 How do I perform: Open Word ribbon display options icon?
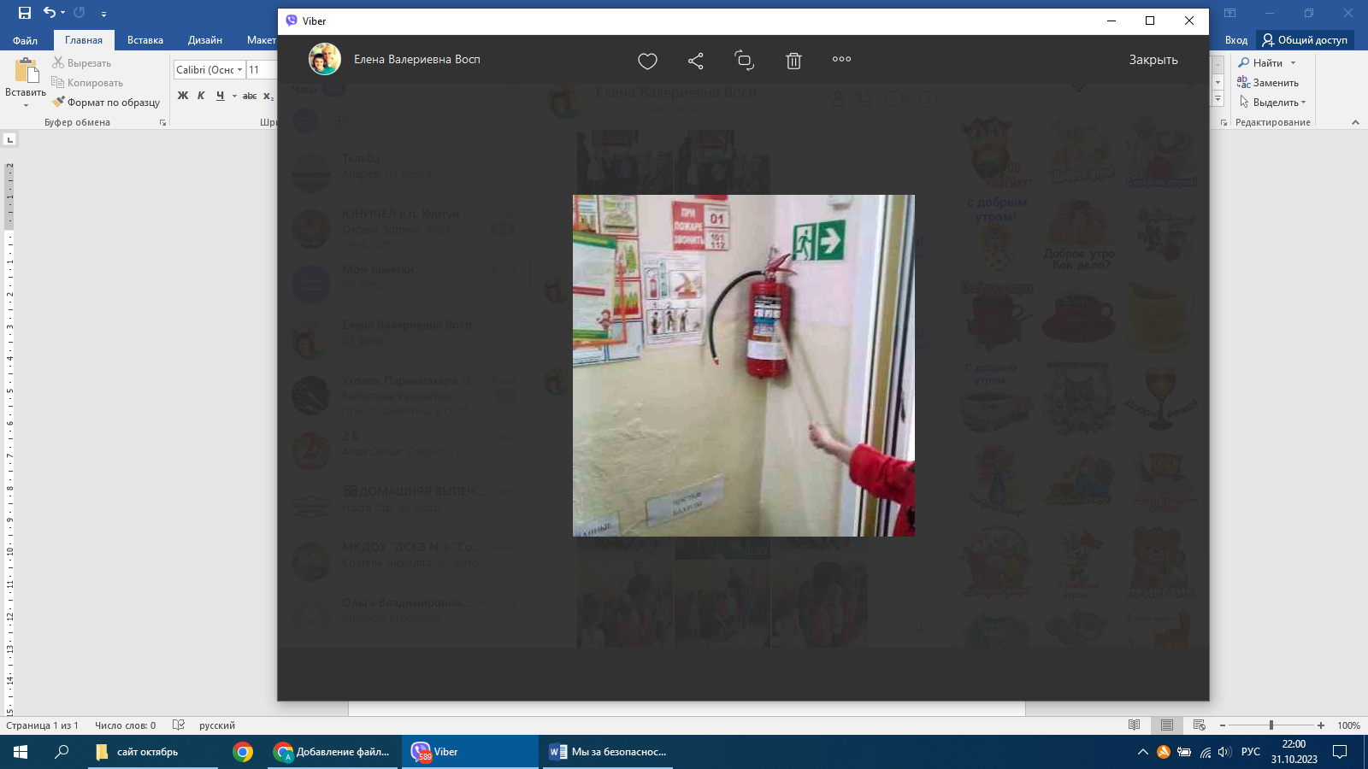pos(1229,13)
